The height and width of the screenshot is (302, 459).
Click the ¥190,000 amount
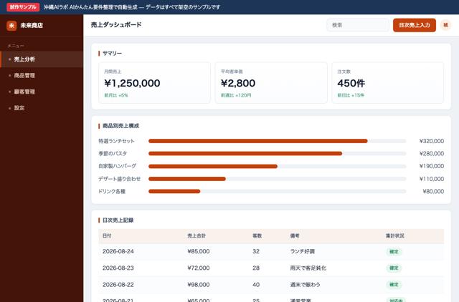(x=432, y=166)
